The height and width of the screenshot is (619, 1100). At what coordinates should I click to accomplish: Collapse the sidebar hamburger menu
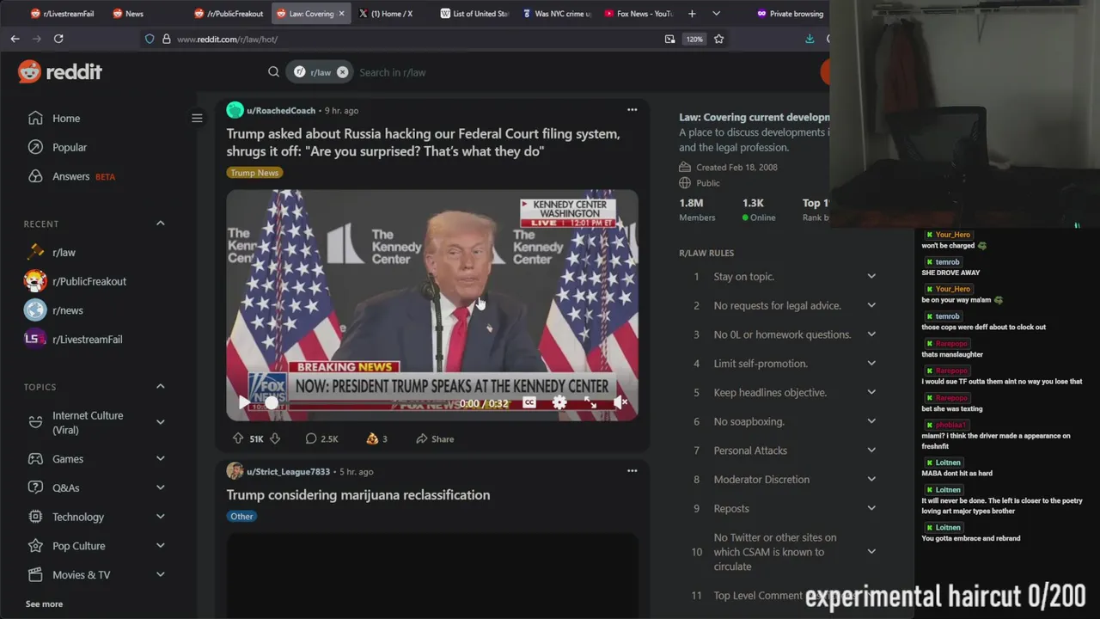pyautogui.click(x=197, y=118)
